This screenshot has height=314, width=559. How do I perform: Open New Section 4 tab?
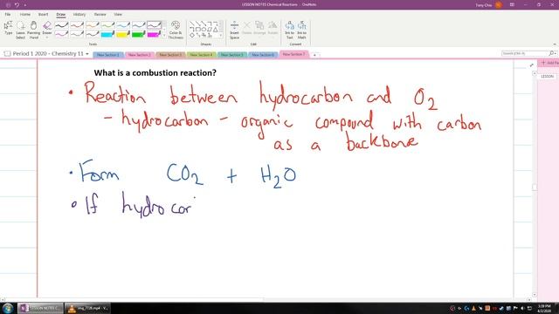(x=201, y=55)
